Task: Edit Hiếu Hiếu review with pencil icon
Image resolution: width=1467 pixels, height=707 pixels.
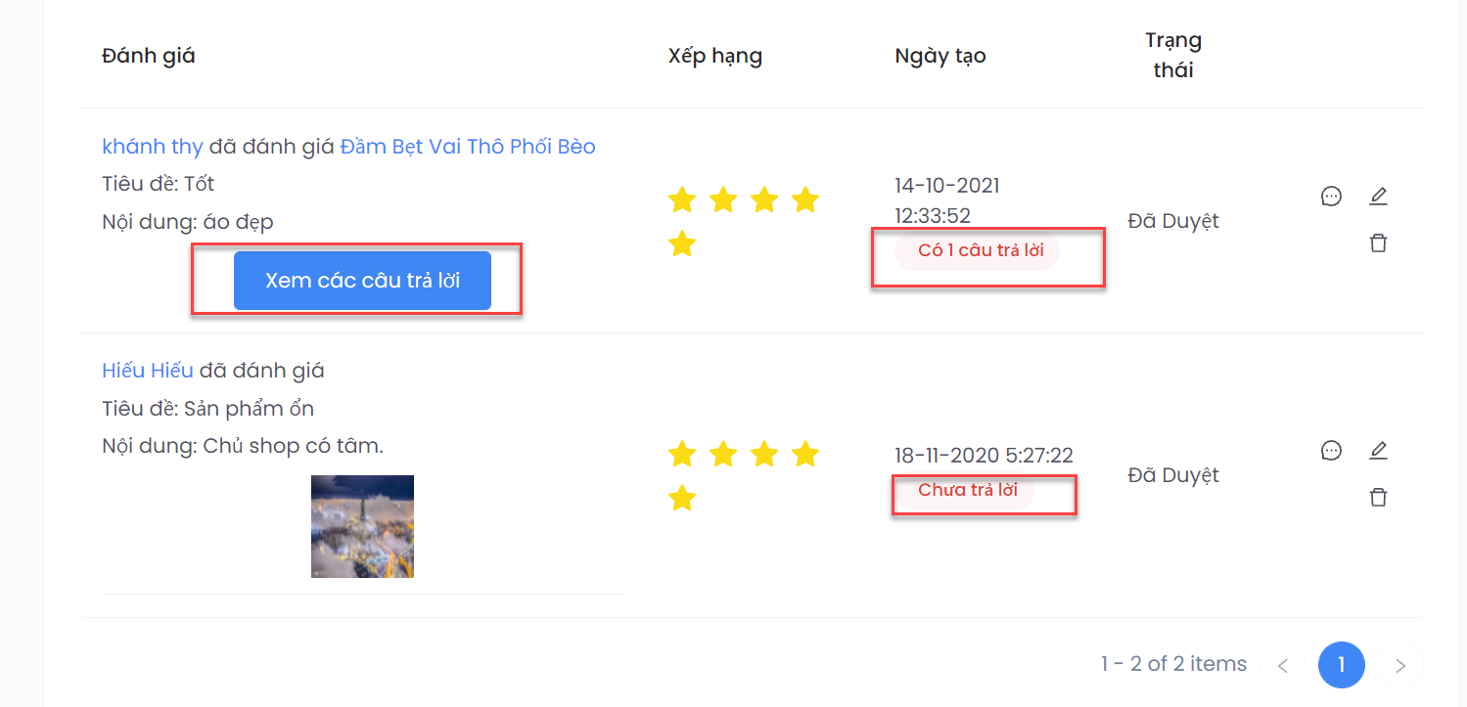Action: point(1378,451)
